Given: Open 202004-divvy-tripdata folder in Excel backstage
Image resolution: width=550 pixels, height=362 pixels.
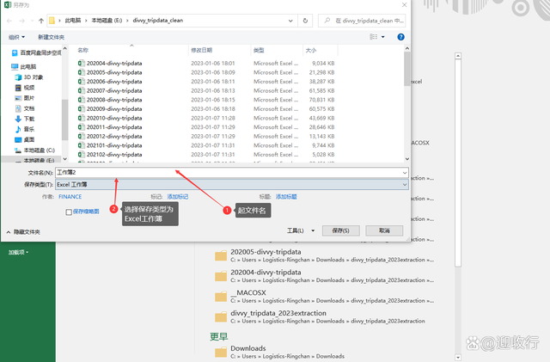Looking at the screenshot, I should [325, 276].
